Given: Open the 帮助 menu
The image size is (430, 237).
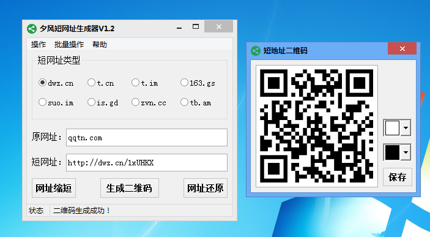Looking at the screenshot, I should point(99,45).
